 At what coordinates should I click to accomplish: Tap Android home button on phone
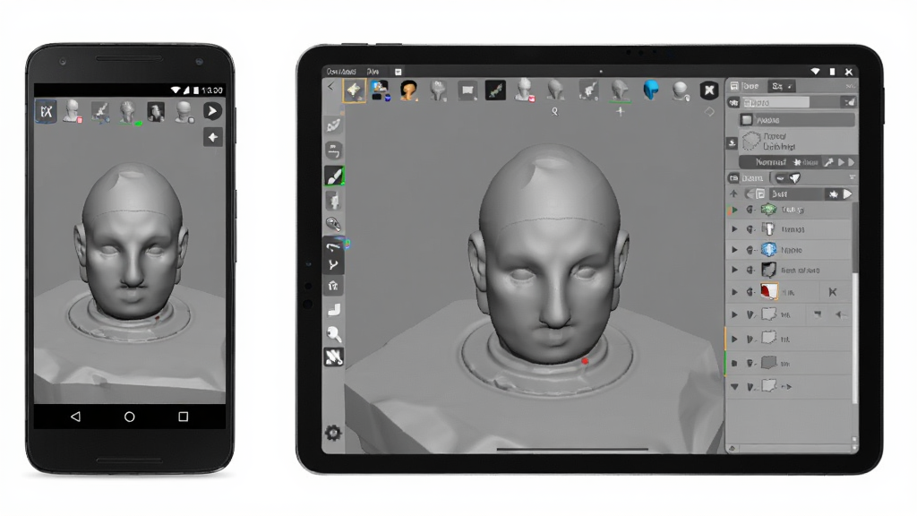point(129,417)
